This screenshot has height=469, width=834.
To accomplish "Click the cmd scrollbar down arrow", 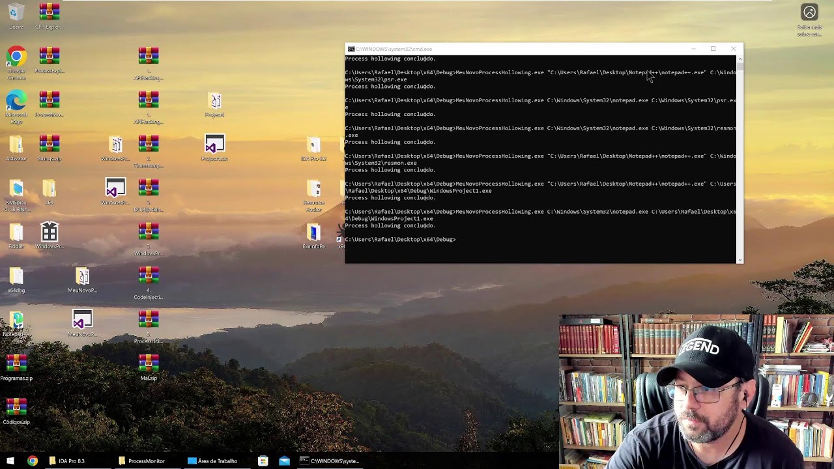I will click(x=740, y=260).
